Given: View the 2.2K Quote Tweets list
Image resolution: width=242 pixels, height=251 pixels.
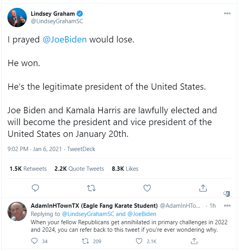Looking at the screenshot, I should (79, 169).
